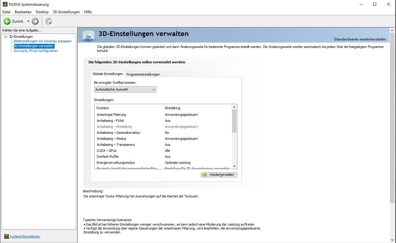Screen dimensions: 396x243
Task: Select the Antialiasing – Transparenz row
Action: pos(163,145)
